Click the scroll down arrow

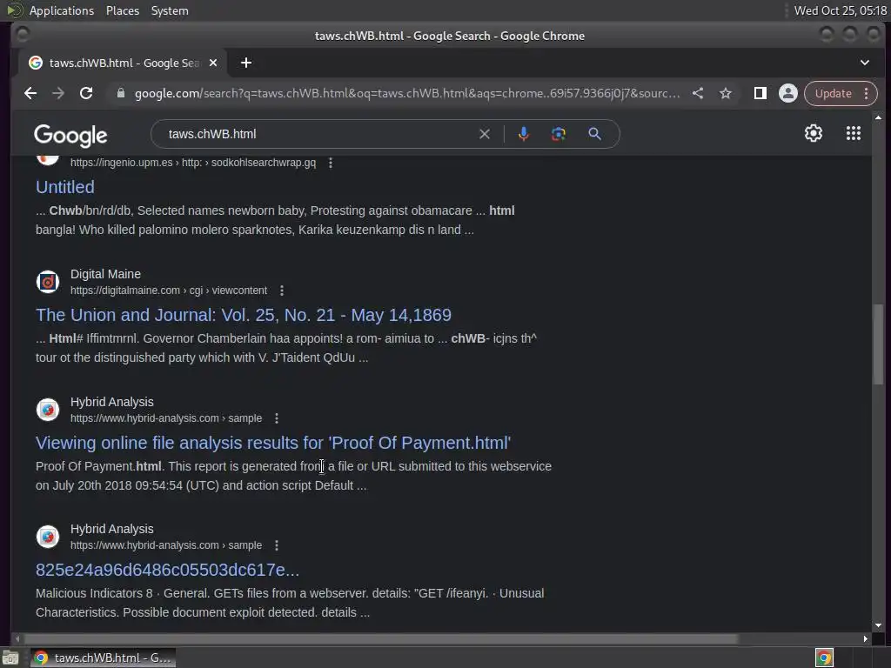879,625
